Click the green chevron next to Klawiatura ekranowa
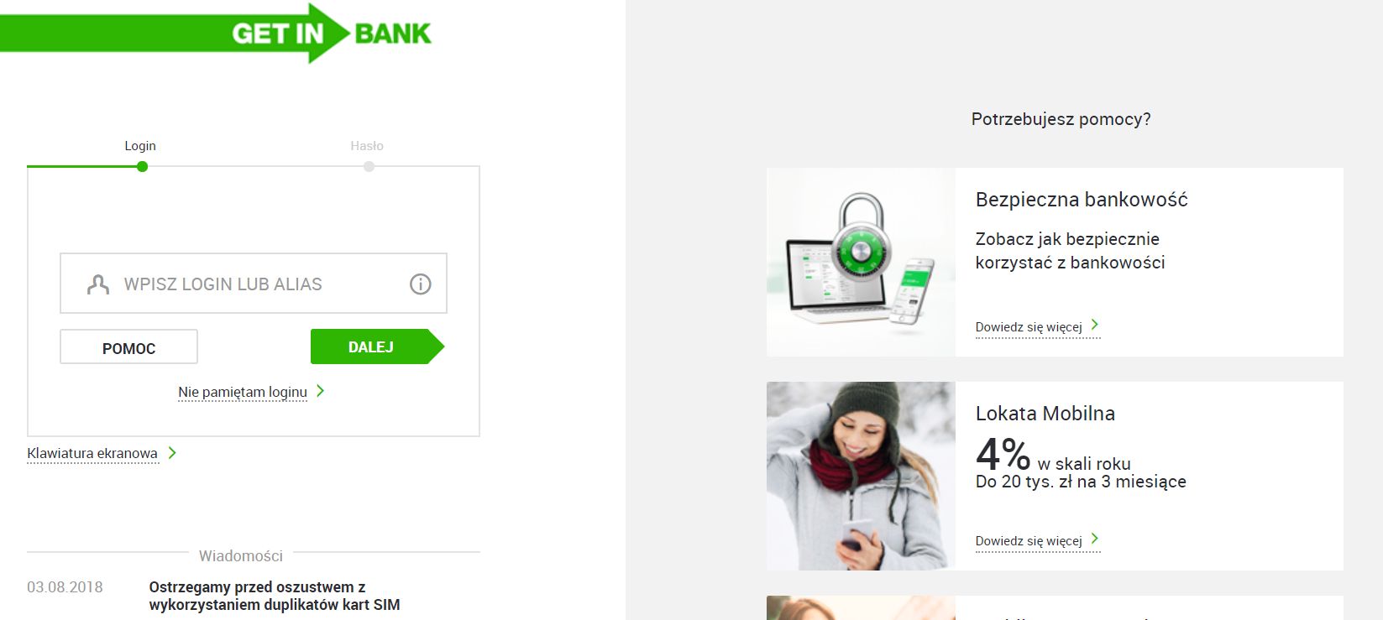 (172, 453)
